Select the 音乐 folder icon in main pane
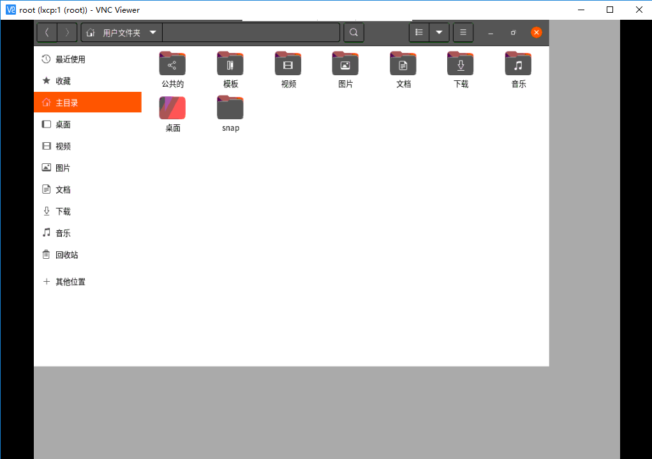652x459 pixels. click(518, 64)
